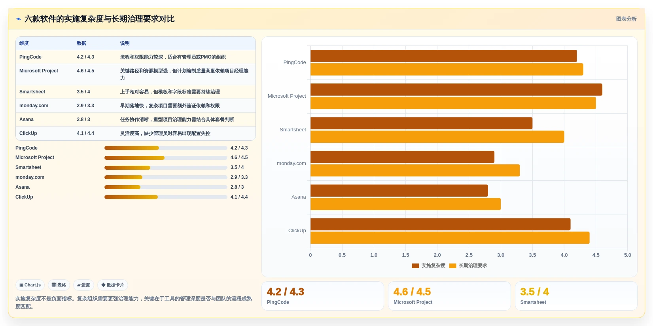Click the 图表分析 label in header
Image resolution: width=653 pixels, height=326 pixels.
(626, 19)
